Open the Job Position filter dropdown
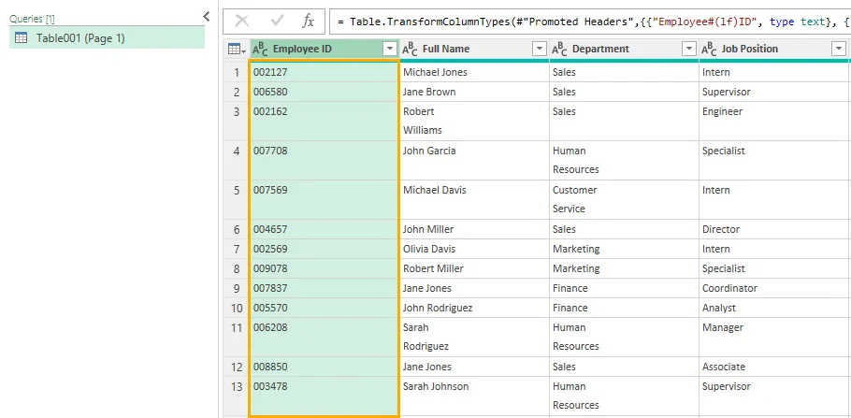 point(839,50)
